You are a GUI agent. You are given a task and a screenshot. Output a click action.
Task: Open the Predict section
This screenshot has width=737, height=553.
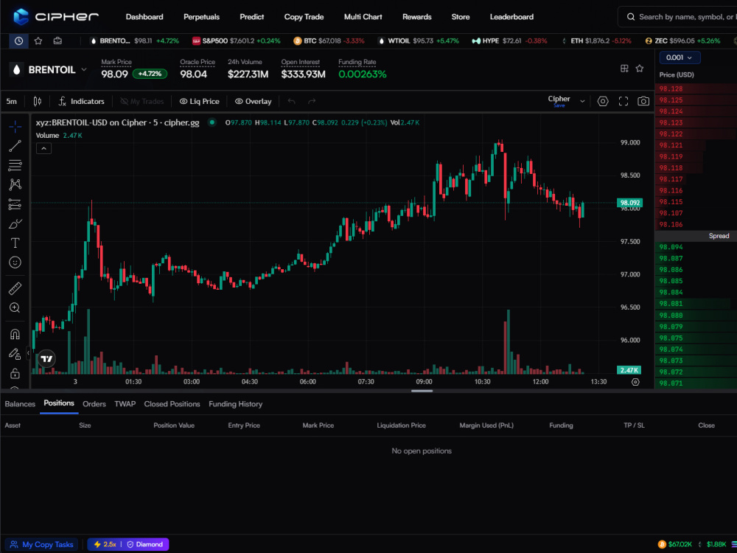tap(252, 17)
